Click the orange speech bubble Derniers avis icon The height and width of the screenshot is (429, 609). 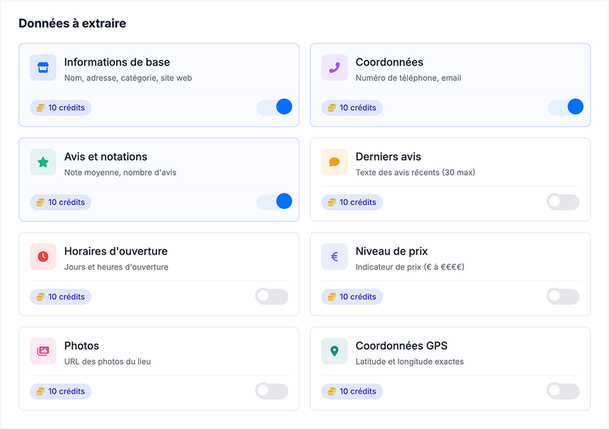[334, 162]
